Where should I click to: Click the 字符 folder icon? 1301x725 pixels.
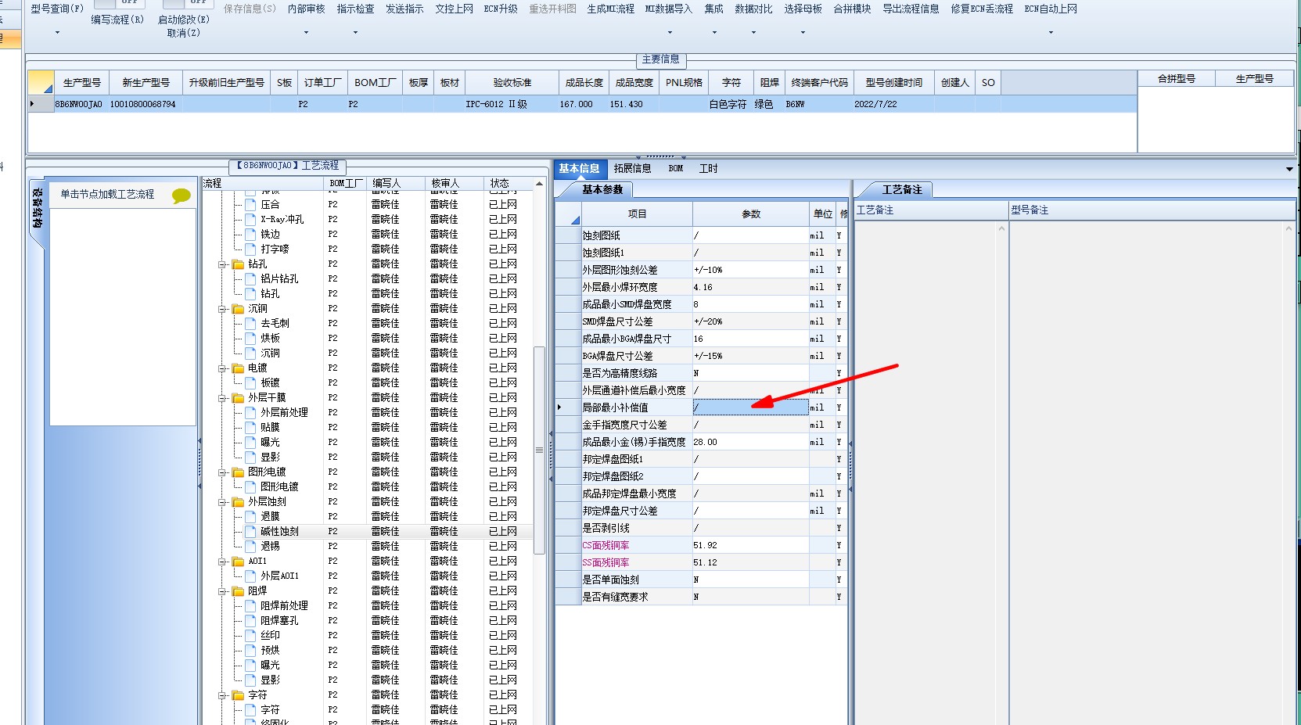click(x=238, y=695)
